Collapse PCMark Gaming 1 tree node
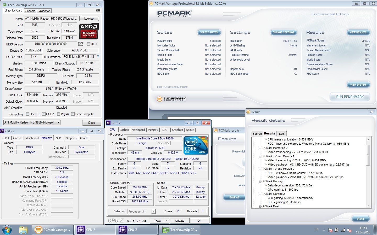 point(260,181)
